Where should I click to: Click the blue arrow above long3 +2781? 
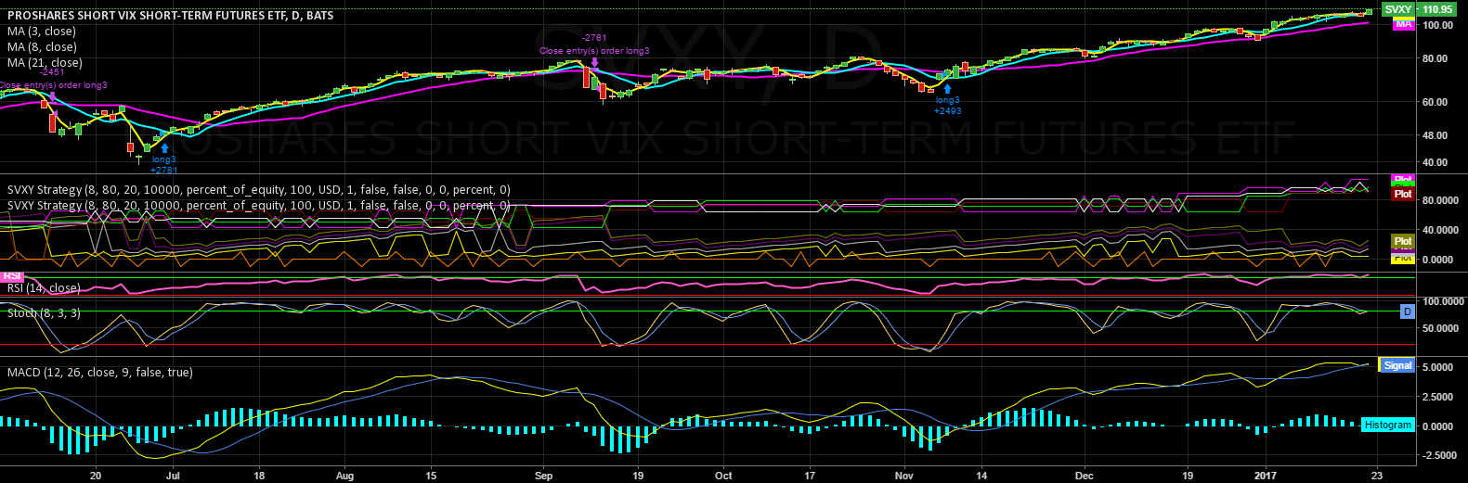[x=164, y=146]
